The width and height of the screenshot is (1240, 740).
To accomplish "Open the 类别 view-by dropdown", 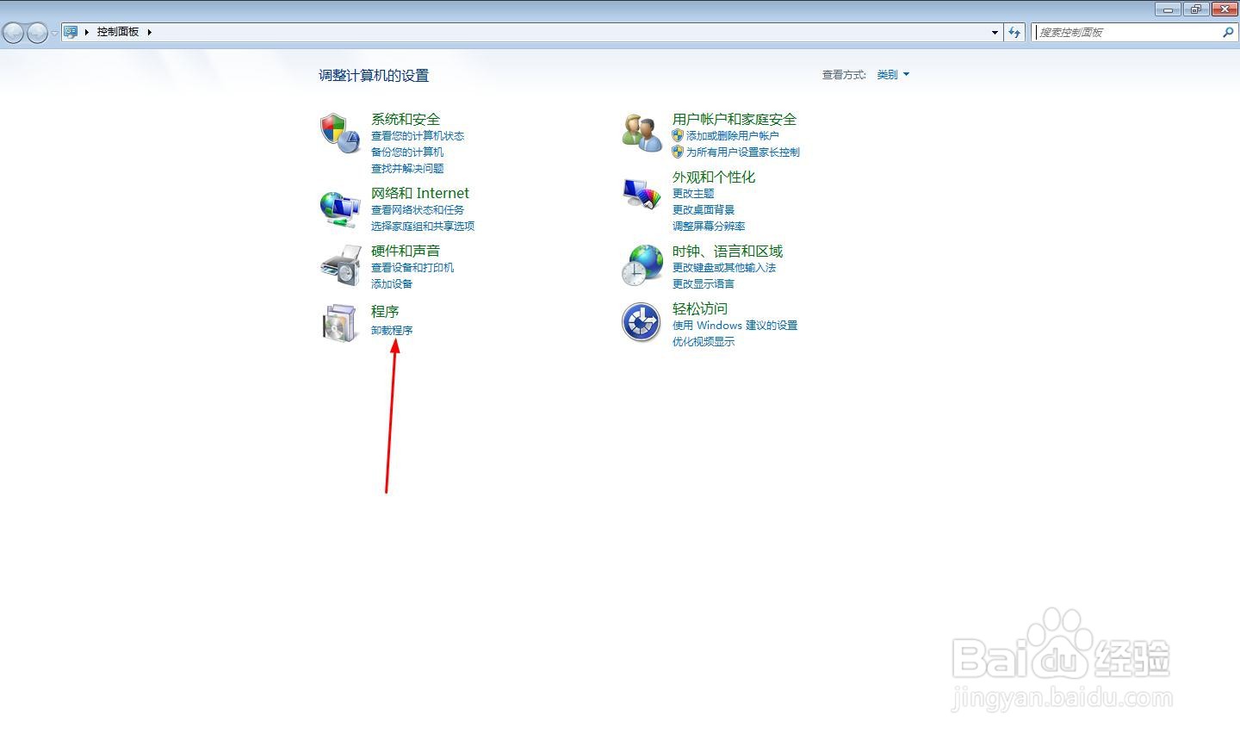I will click(893, 75).
